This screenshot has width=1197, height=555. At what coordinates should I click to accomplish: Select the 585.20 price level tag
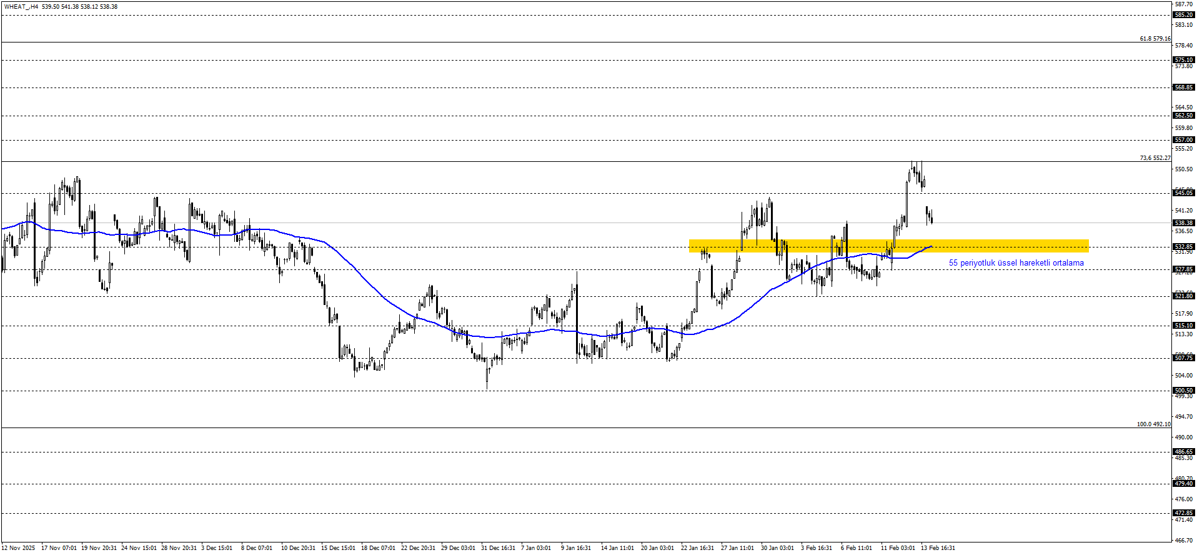(1184, 15)
